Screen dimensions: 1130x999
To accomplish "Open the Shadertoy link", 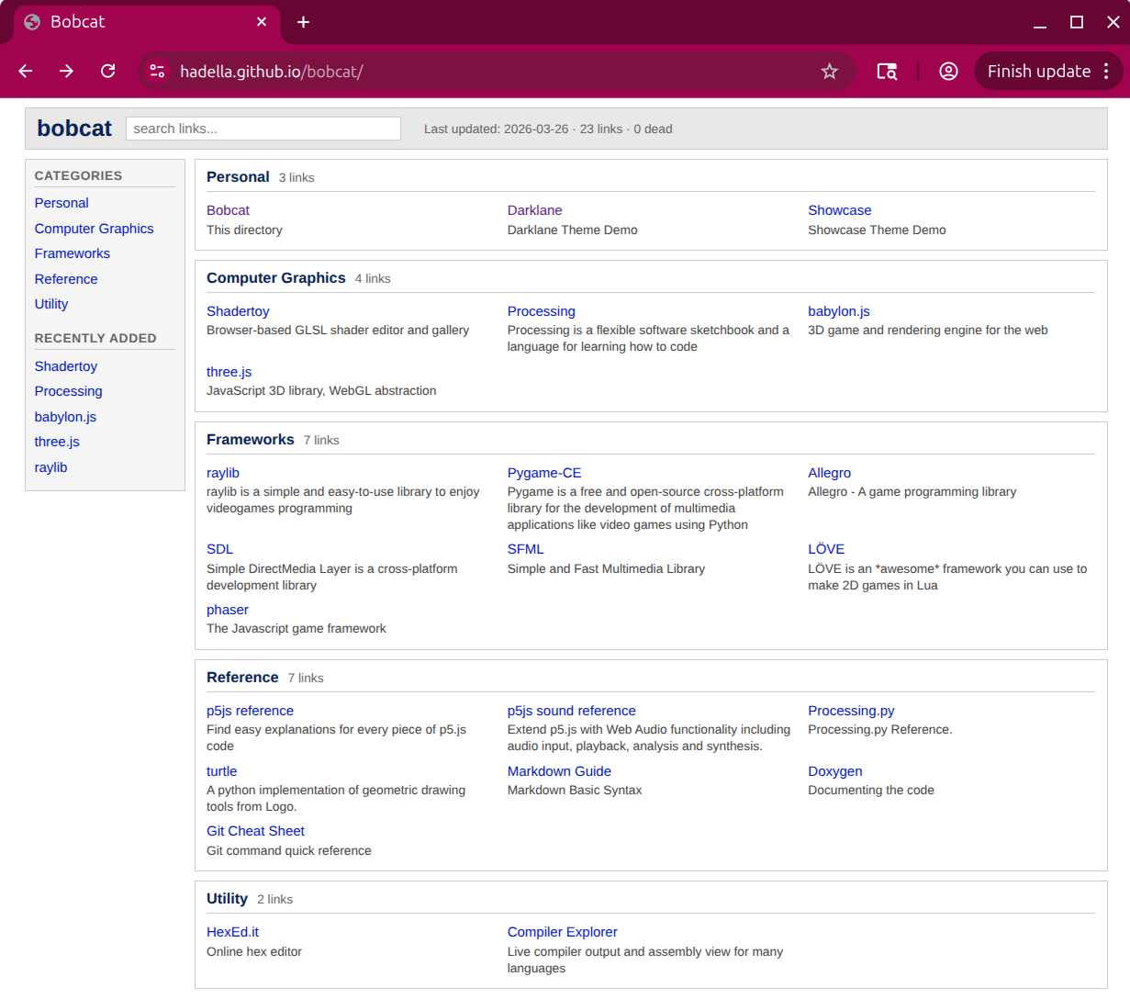I will pos(238,310).
